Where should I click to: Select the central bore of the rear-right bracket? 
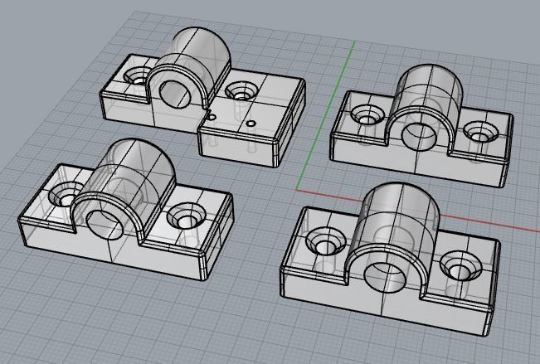coord(419,137)
